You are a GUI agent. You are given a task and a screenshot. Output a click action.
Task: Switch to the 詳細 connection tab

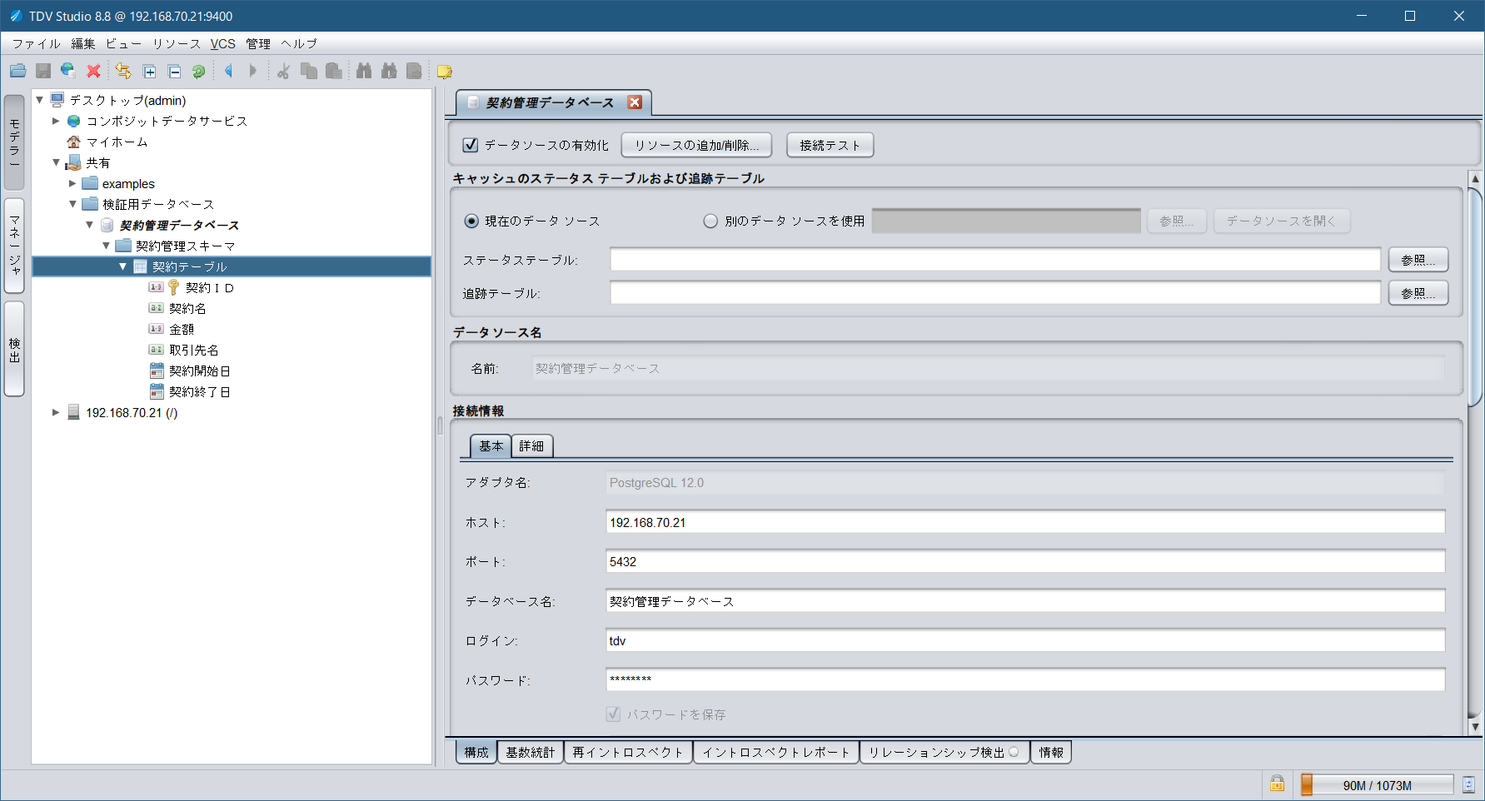coord(531,446)
